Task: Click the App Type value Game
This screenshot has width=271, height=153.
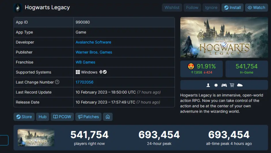Action: 81,32
